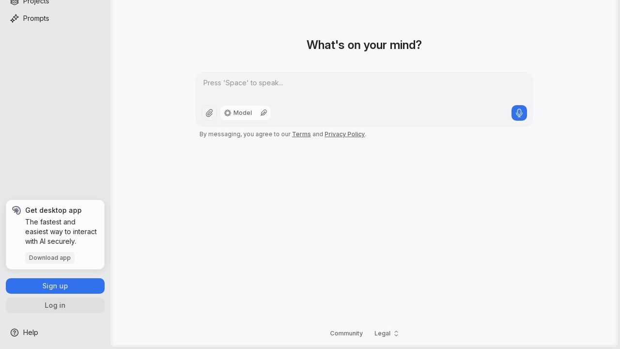Viewport: 620px width, 349px height.
Task: Click the blue Sign up button
Action: (x=55, y=286)
